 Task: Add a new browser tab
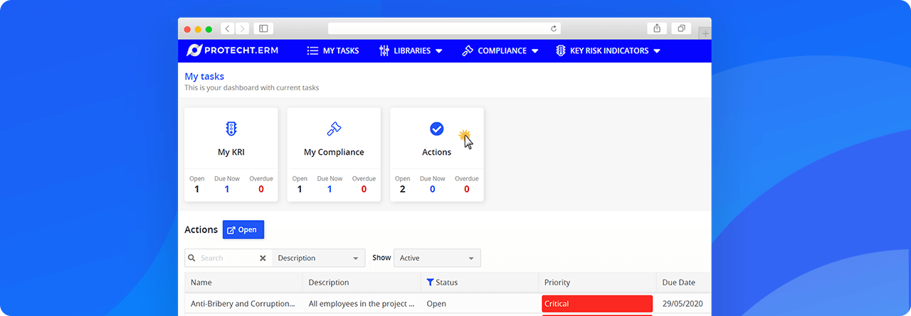pyautogui.click(x=705, y=33)
